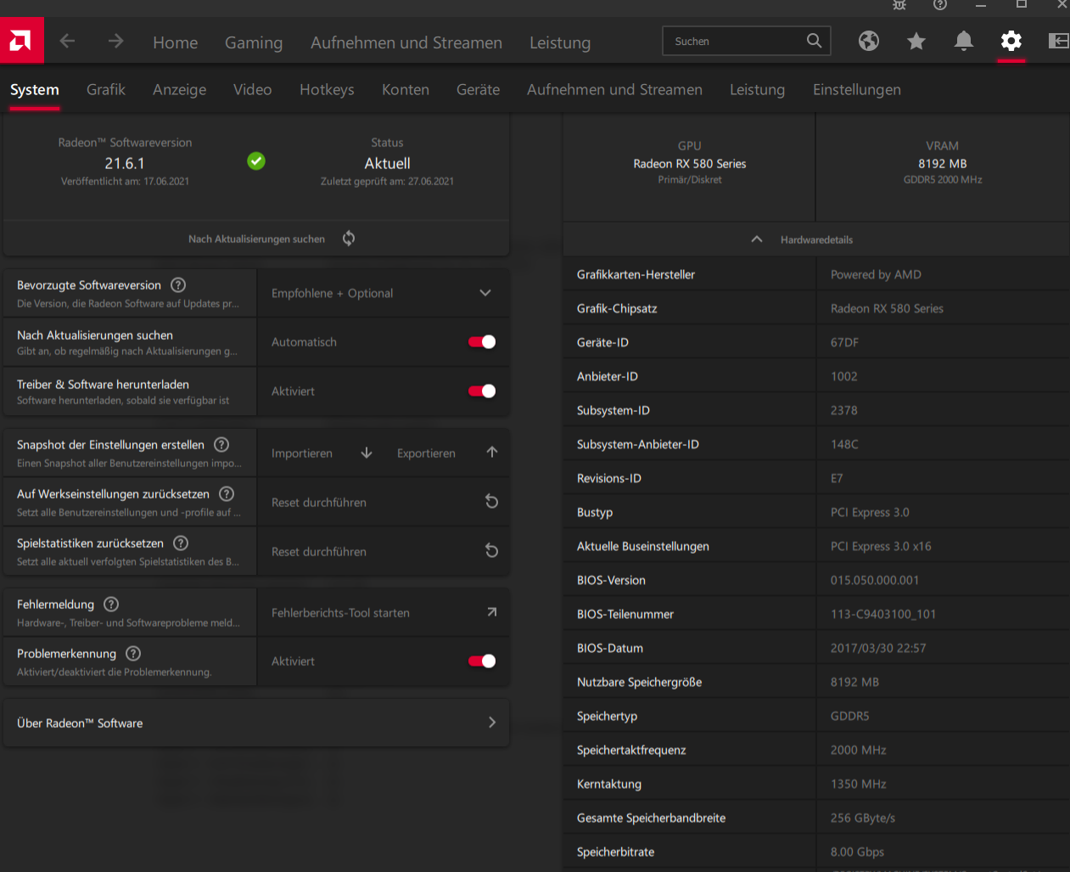Click the Fehlerberichts-Tool launch arrow icon

(492, 612)
